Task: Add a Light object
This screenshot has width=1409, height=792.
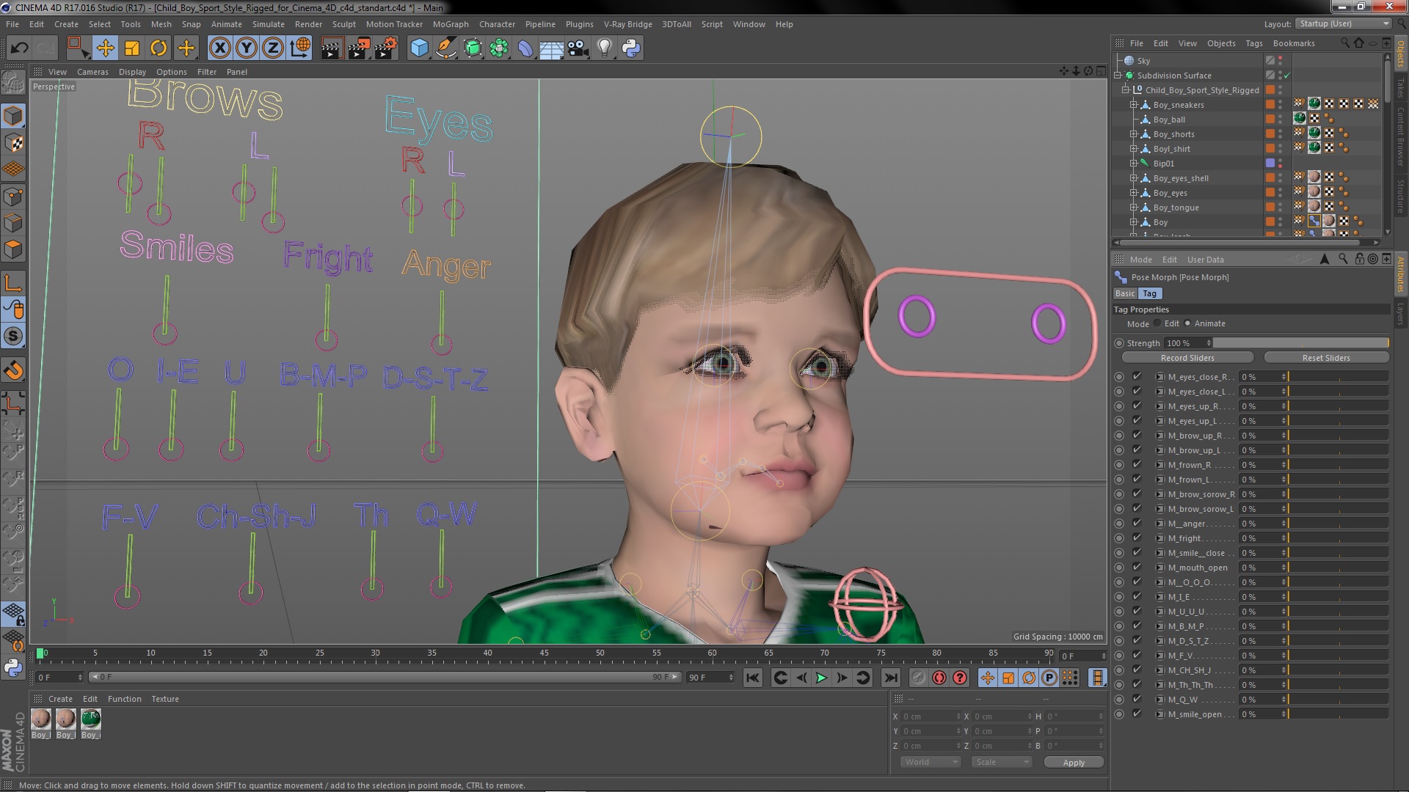Action: click(605, 48)
